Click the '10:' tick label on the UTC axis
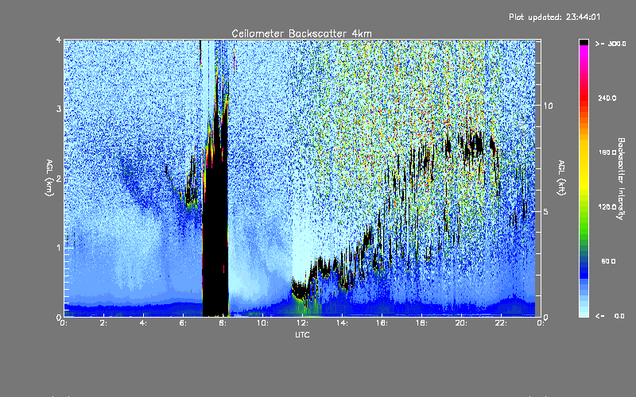 (x=262, y=323)
